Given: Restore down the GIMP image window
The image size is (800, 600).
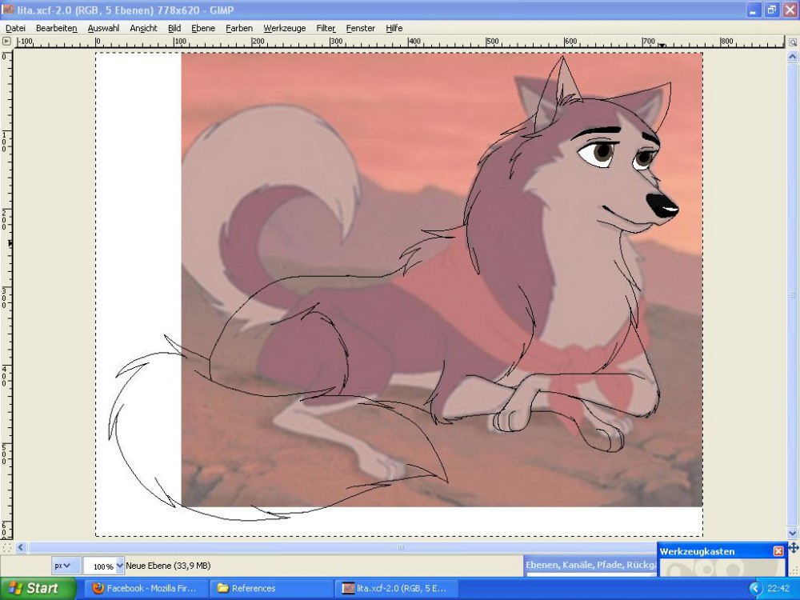Looking at the screenshot, I should tap(771, 10).
